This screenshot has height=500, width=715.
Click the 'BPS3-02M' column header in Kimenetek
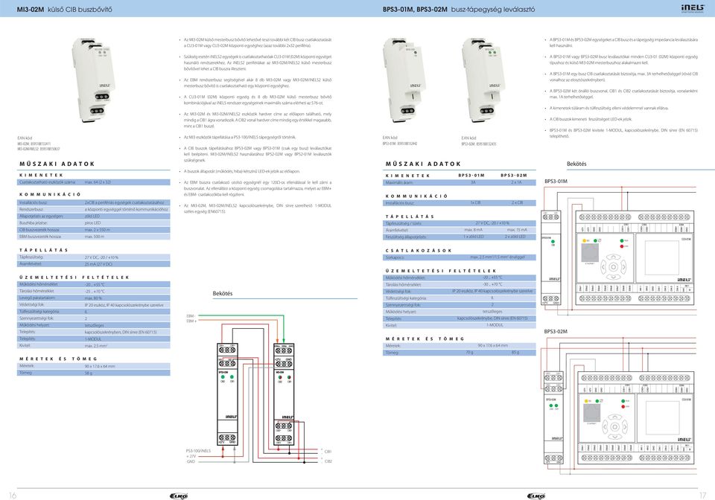pos(514,176)
